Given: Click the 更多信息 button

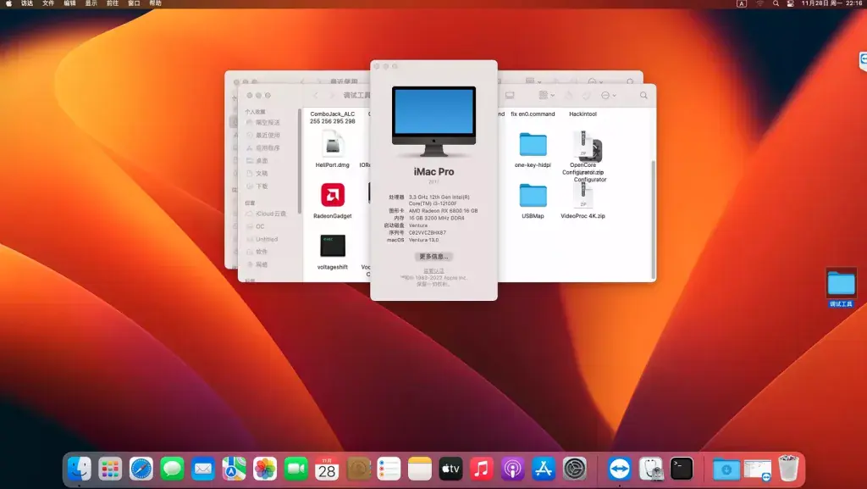Looking at the screenshot, I should (433, 257).
